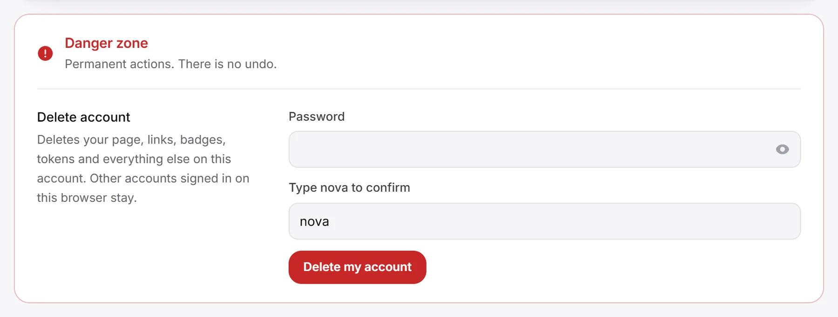Click the 'account. Other accounts signed in on' line
This screenshot has height=317, width=838.
(143, 178)
